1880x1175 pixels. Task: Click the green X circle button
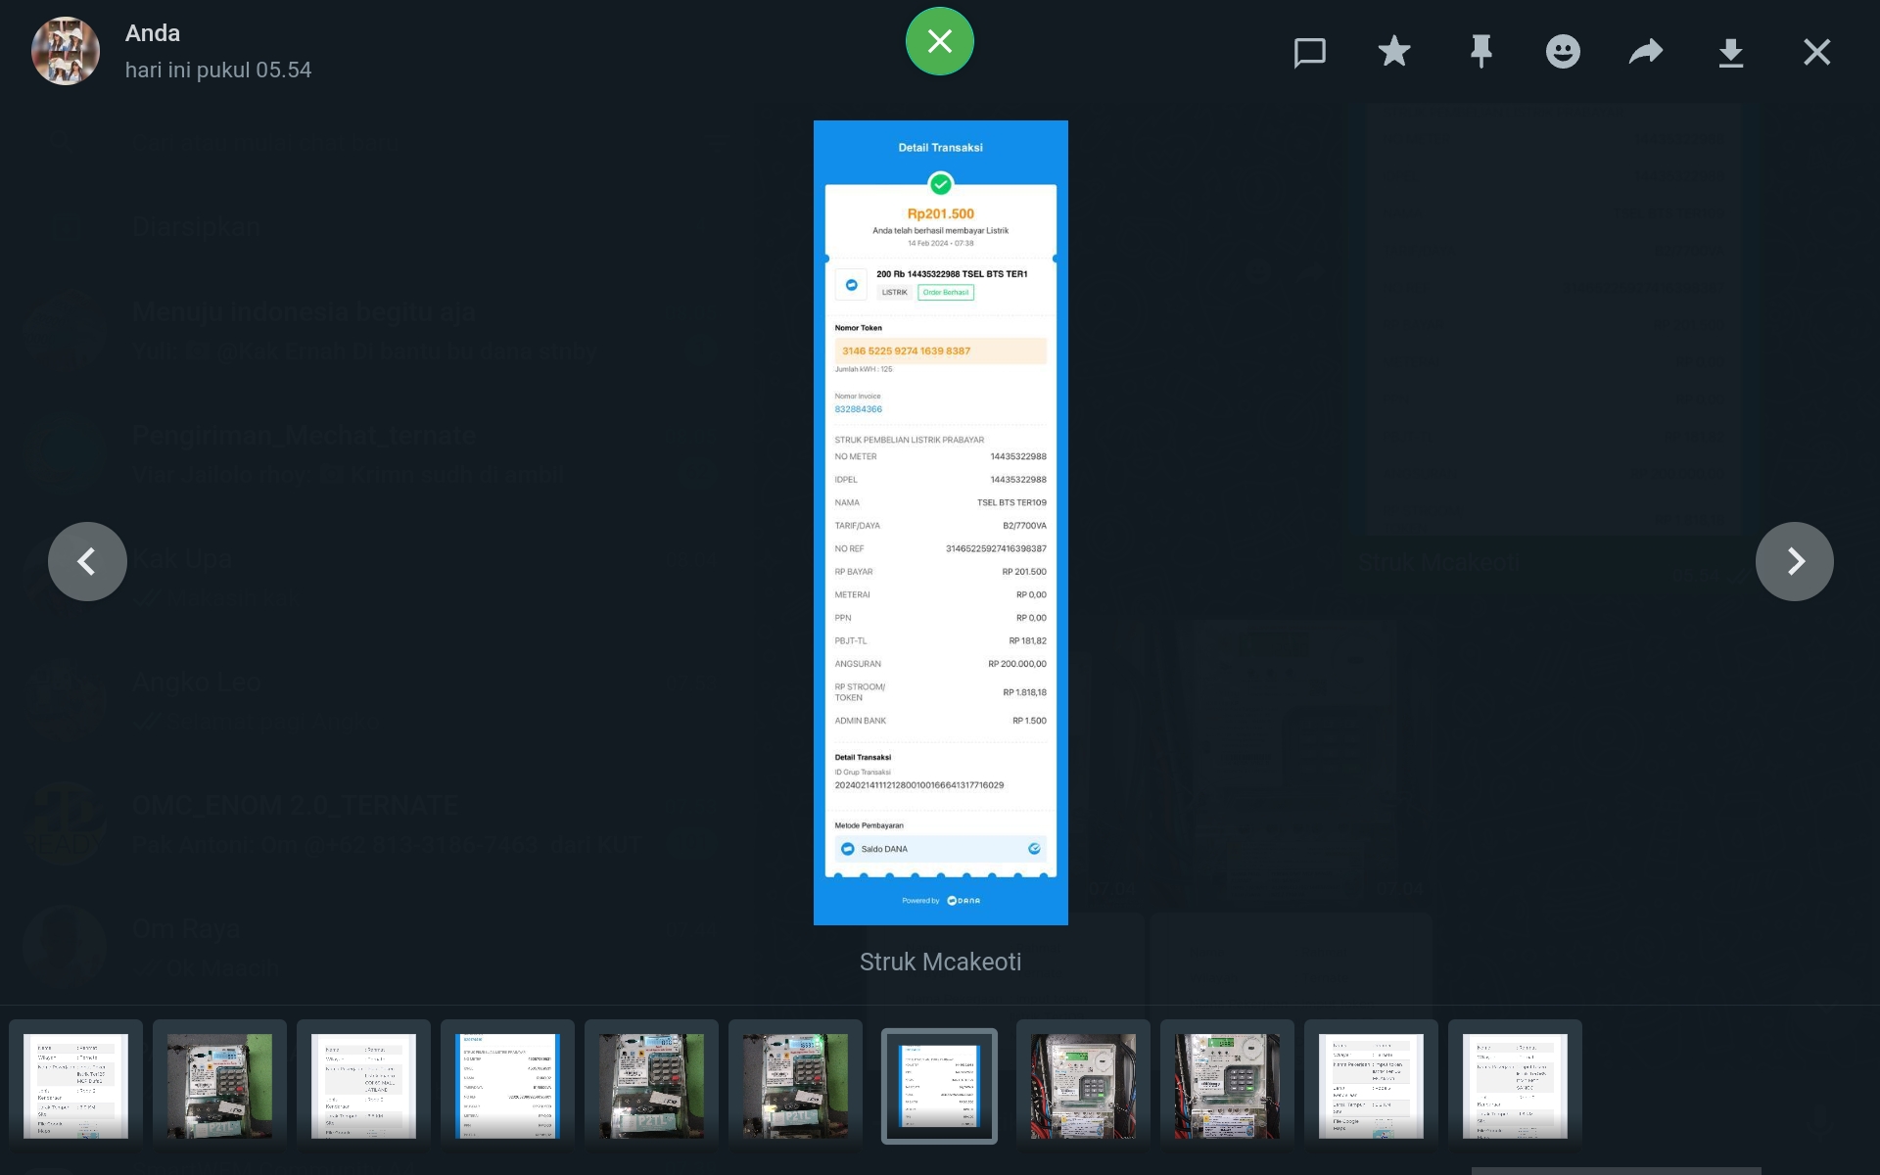click(940, 41)
